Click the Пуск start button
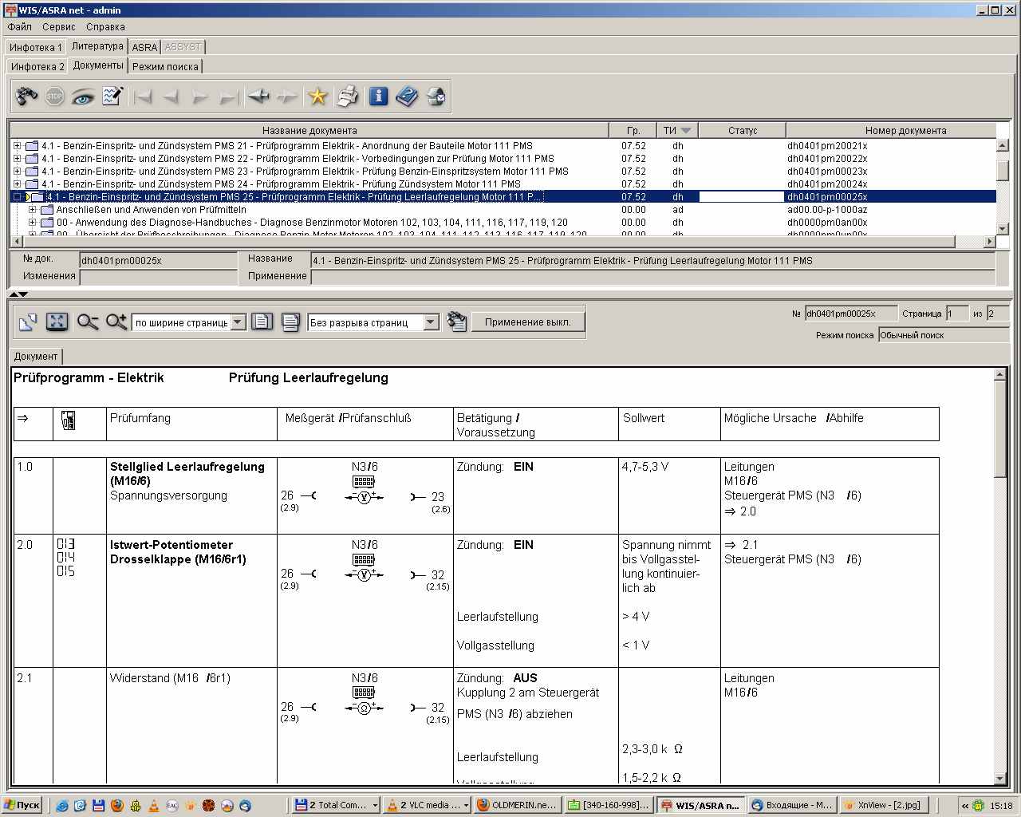 22,805
